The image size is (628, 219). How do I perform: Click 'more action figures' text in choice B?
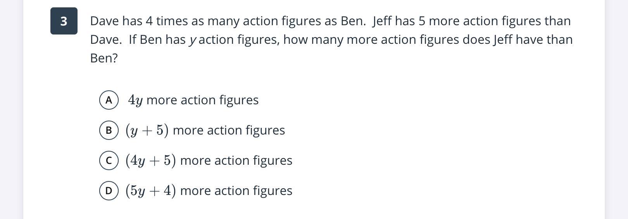click(x=229, y=130)
